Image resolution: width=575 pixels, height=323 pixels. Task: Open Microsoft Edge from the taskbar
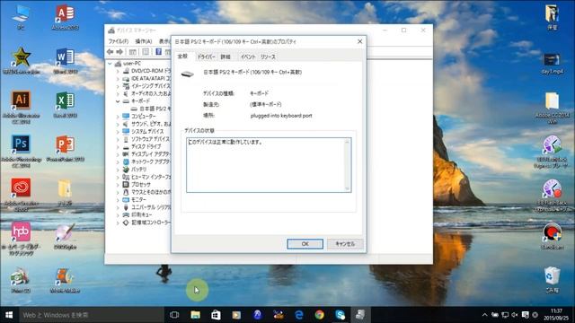pos(299,315)
